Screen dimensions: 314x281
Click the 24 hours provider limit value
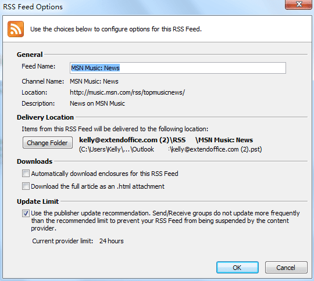point(111,241)
